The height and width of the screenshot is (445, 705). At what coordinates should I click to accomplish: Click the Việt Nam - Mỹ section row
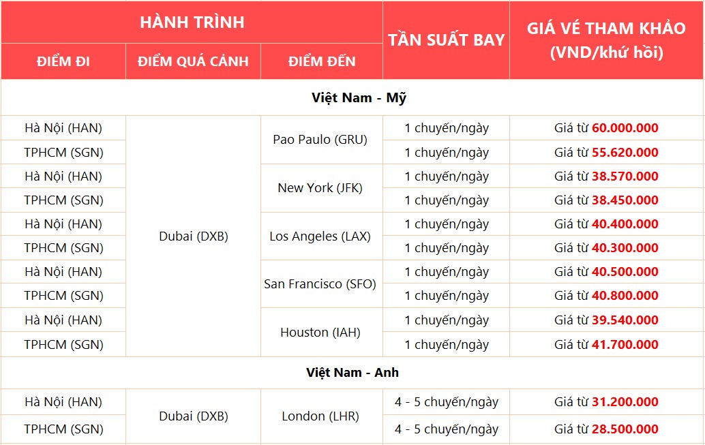pyautogui.click(x=352, y=97)
